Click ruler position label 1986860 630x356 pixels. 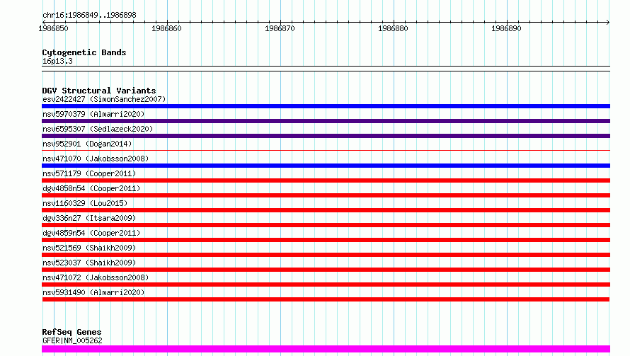pyautogui.click(x=167, y=28)
